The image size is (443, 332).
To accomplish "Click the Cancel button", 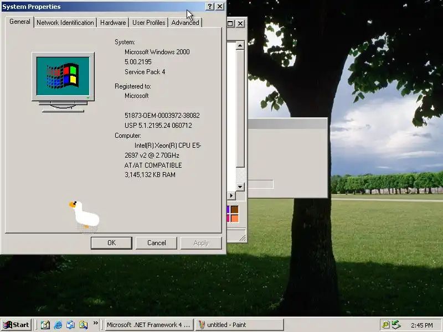I will 156,243.
